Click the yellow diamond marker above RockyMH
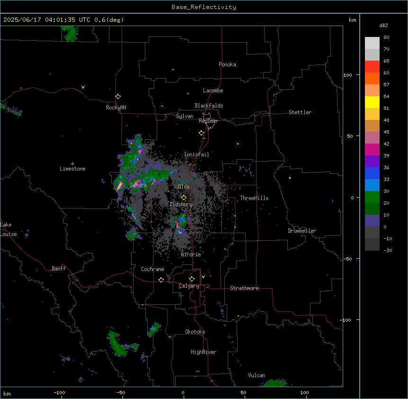 click(x=118, y=96)
